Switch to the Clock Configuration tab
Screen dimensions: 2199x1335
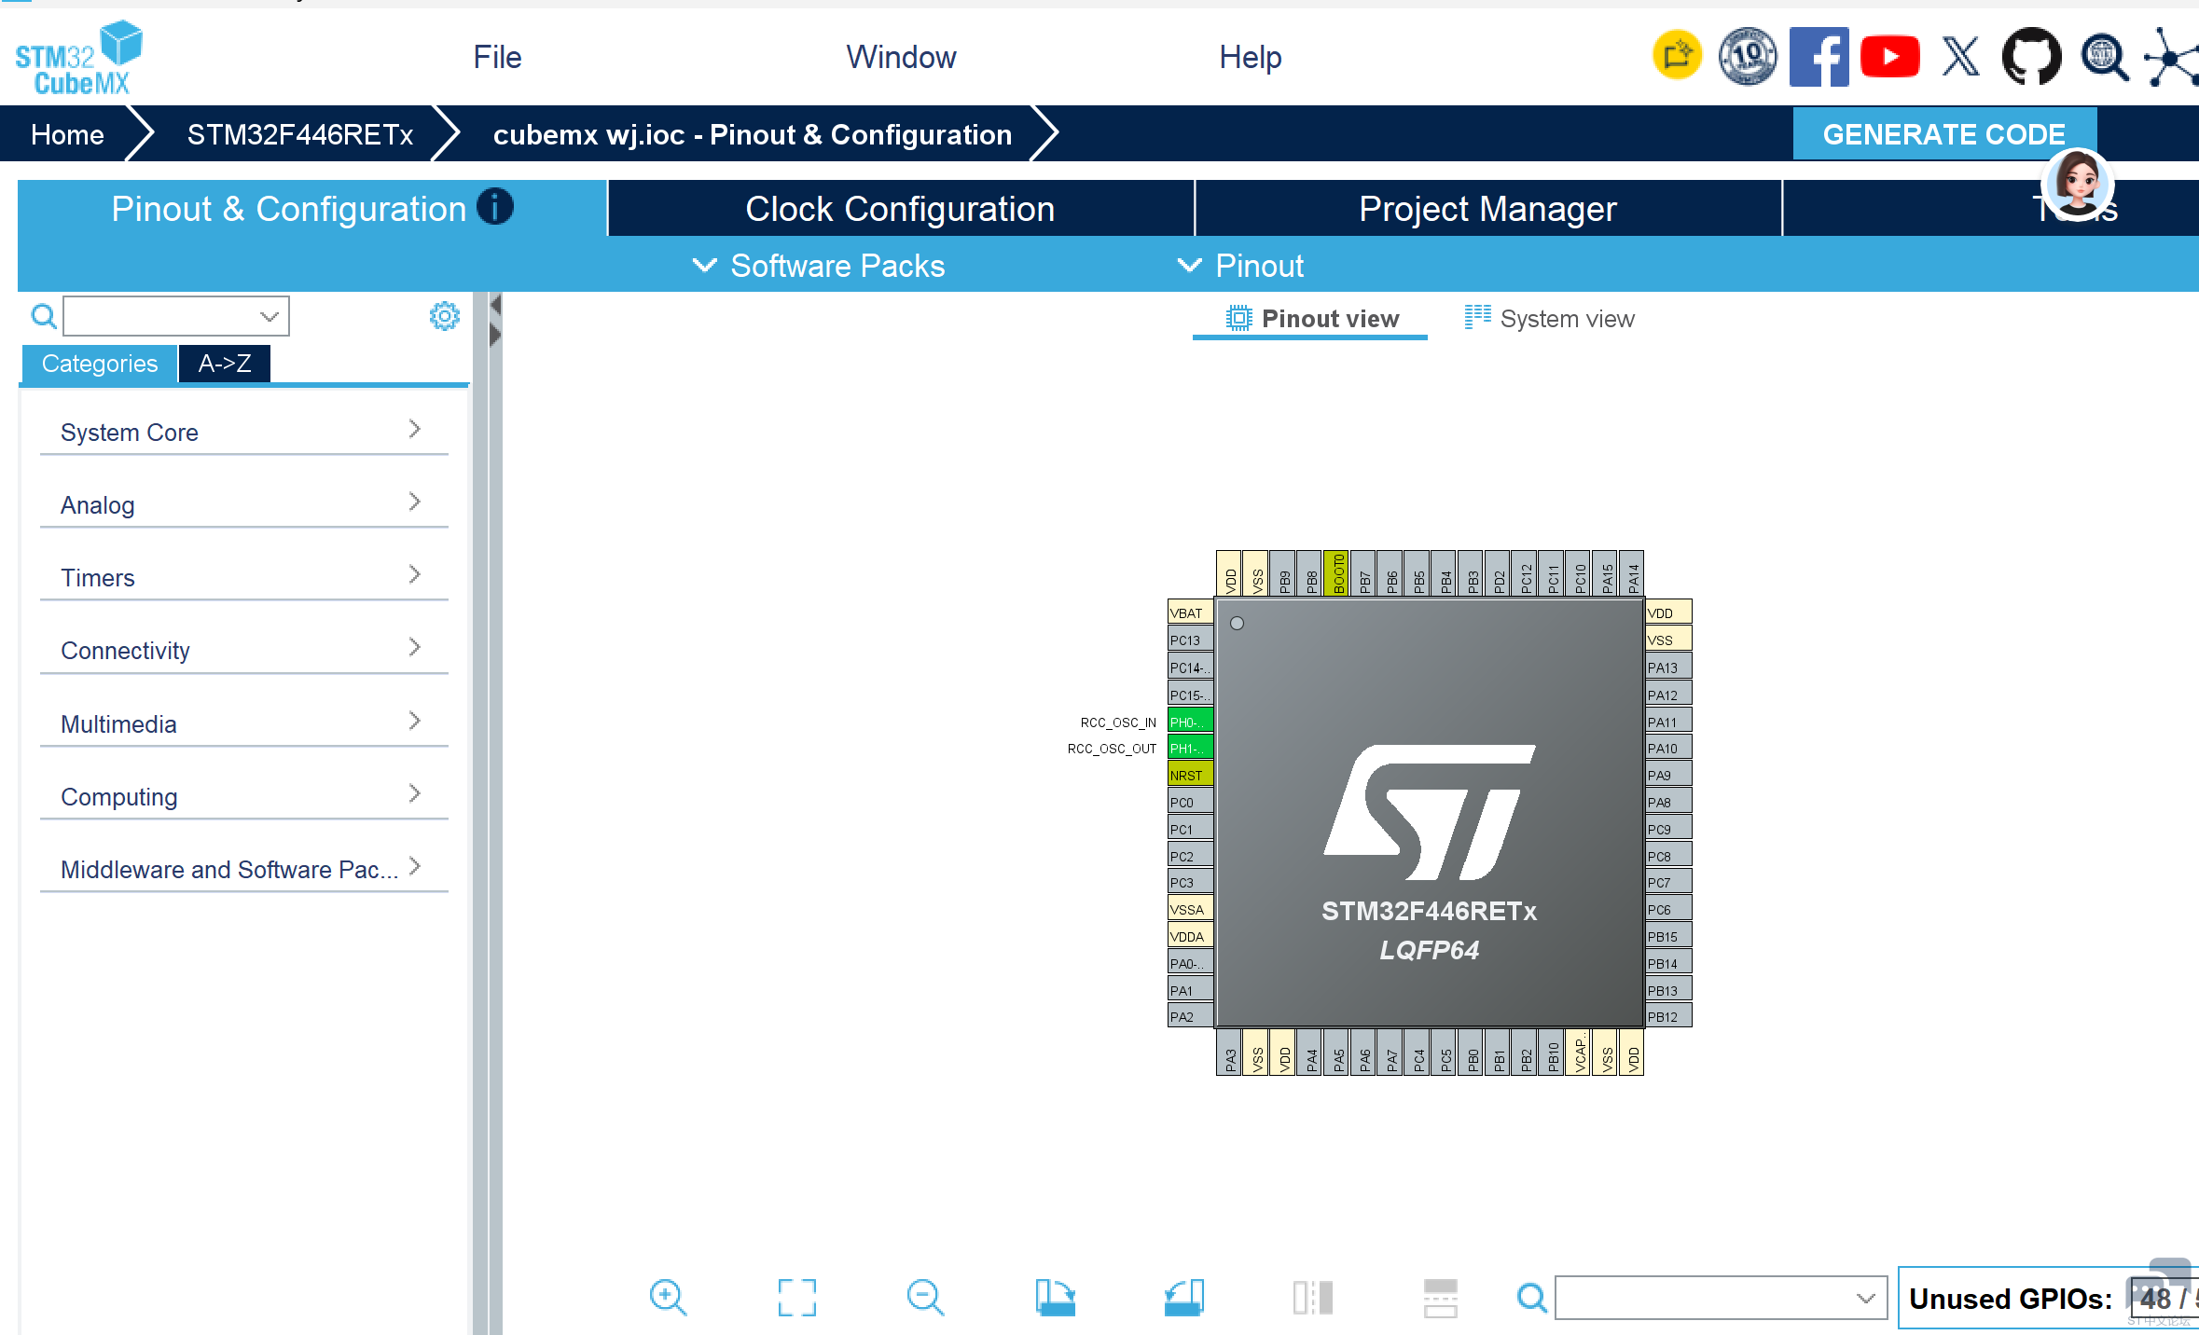pos(900,209)
